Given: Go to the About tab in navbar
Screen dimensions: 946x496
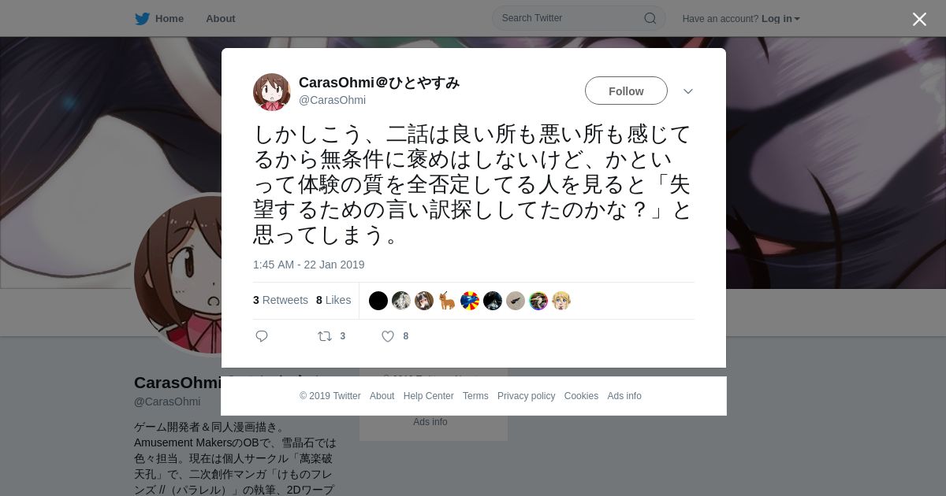Looking at the screenshot, I should tap(221, 19).
